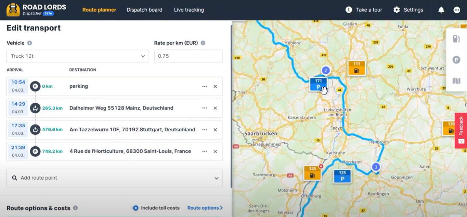The height and width of the screenshot is (217, 467).
Task: Expand the Add route point field
Action: (x=115, y=178)
